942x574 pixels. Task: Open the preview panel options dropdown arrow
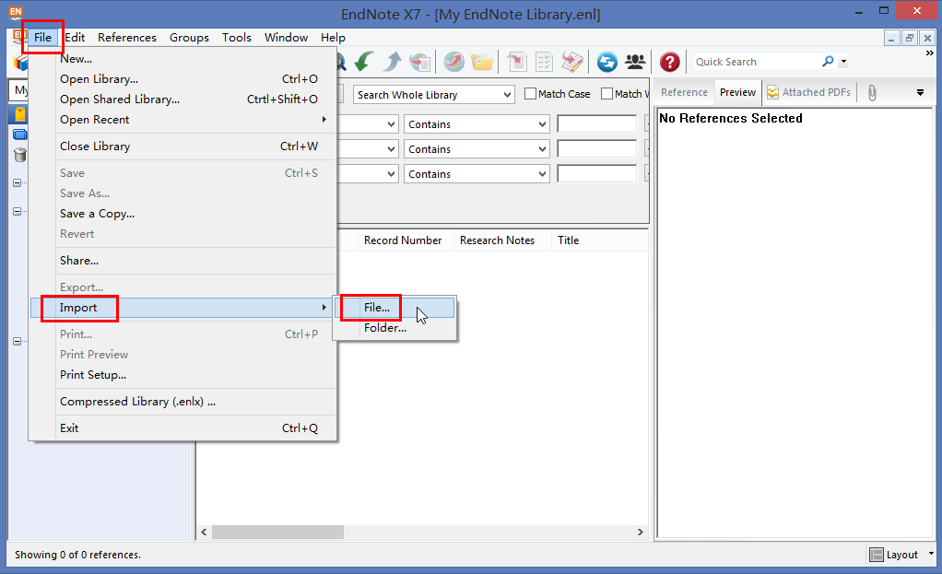point(920,92)
